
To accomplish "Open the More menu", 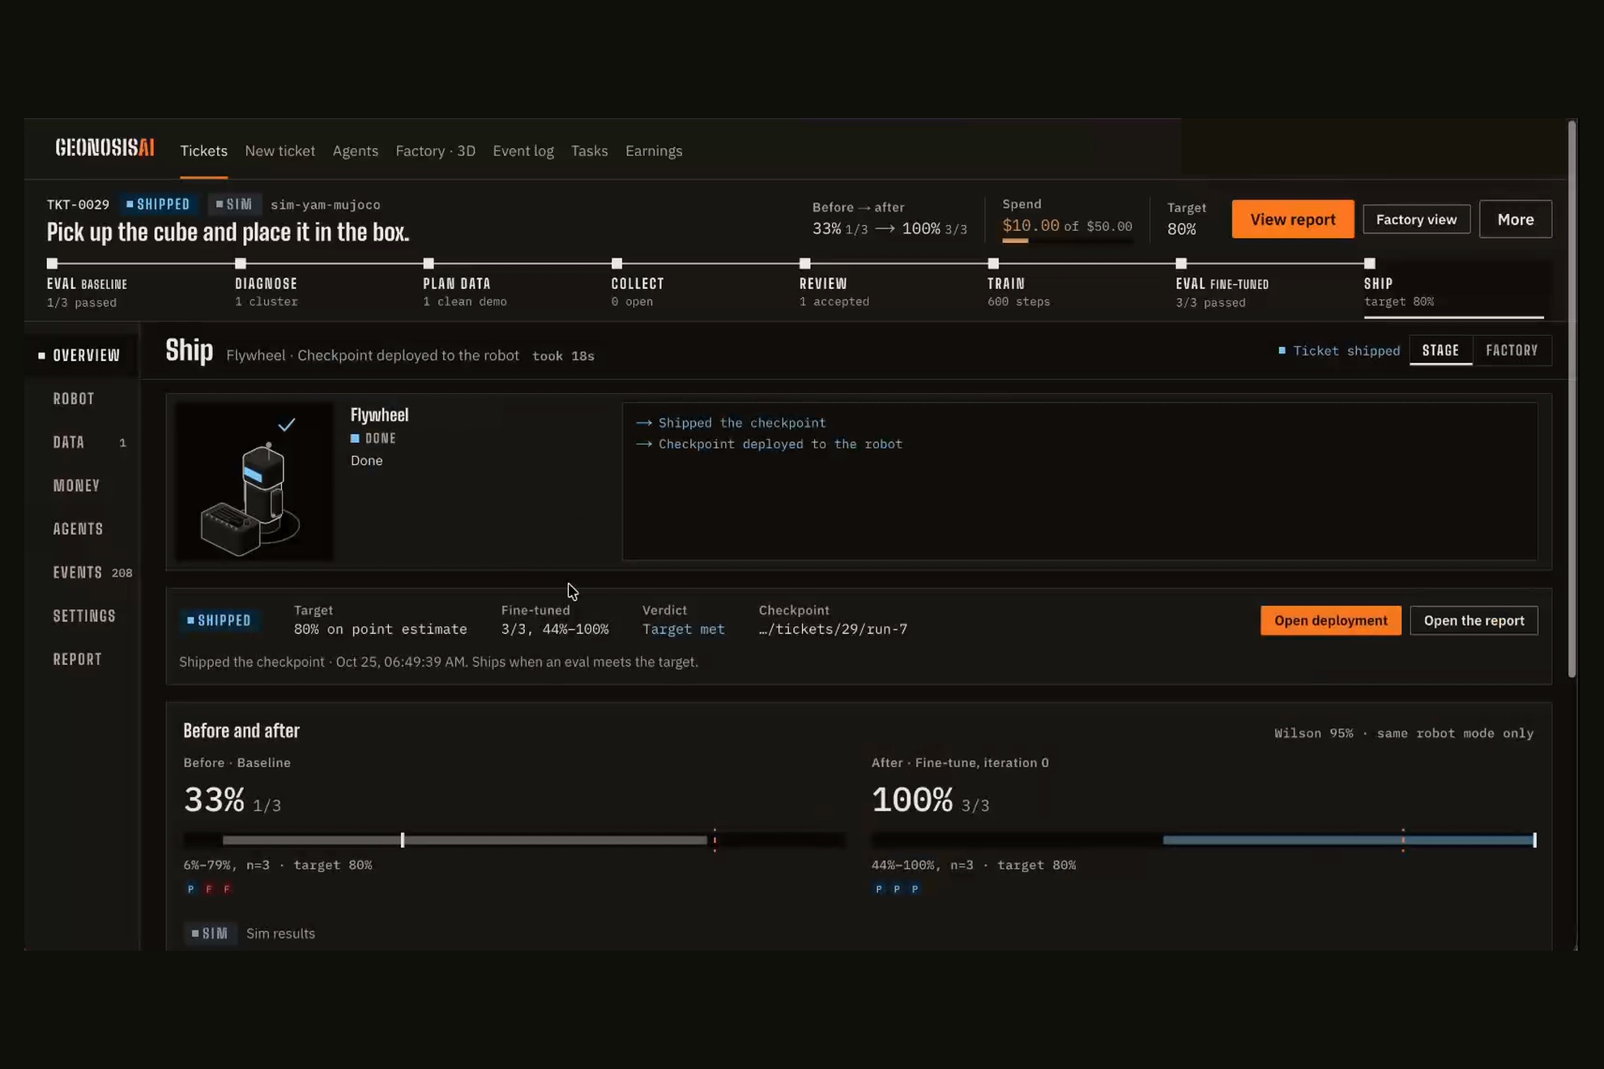I will 1515,219.
